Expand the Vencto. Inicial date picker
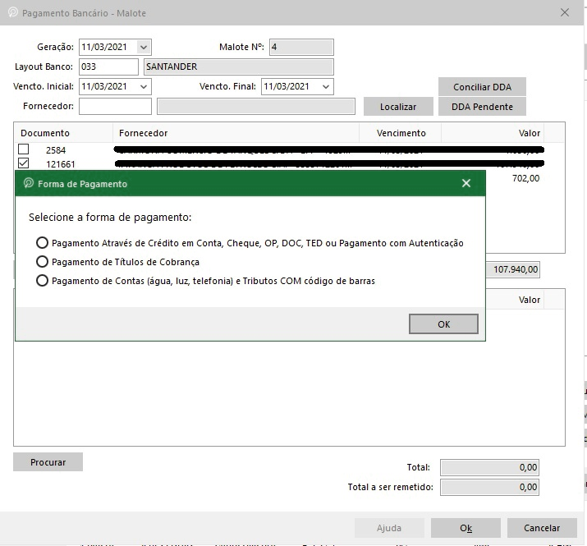 pos(144,86)
